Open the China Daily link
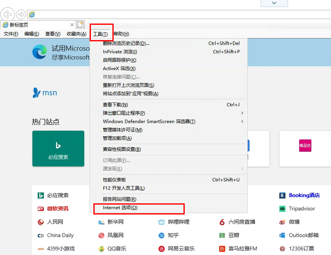This screenshot has width=331, height=255. 60,235
